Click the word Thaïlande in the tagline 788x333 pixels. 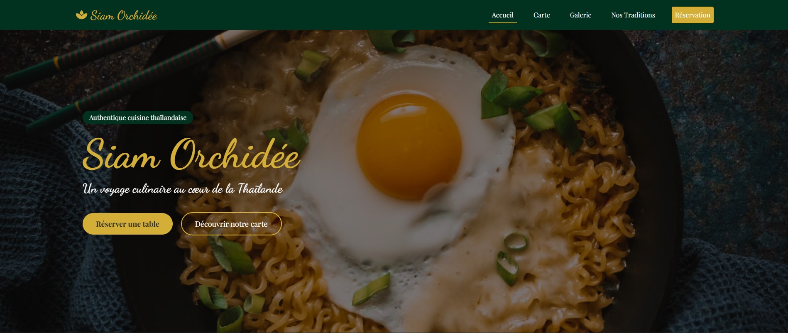(x=260, y=189)
